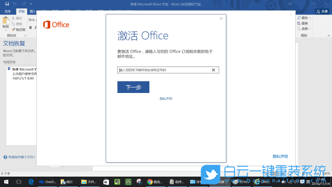This screenshot has height=187, width=332.
Task: Open Task View on taskbar
Action: [x=19, y=182]
